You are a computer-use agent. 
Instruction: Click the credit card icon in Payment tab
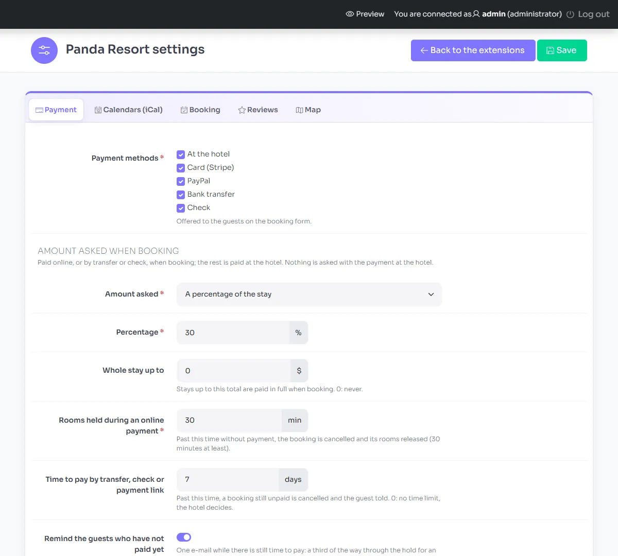click(39, 110)
